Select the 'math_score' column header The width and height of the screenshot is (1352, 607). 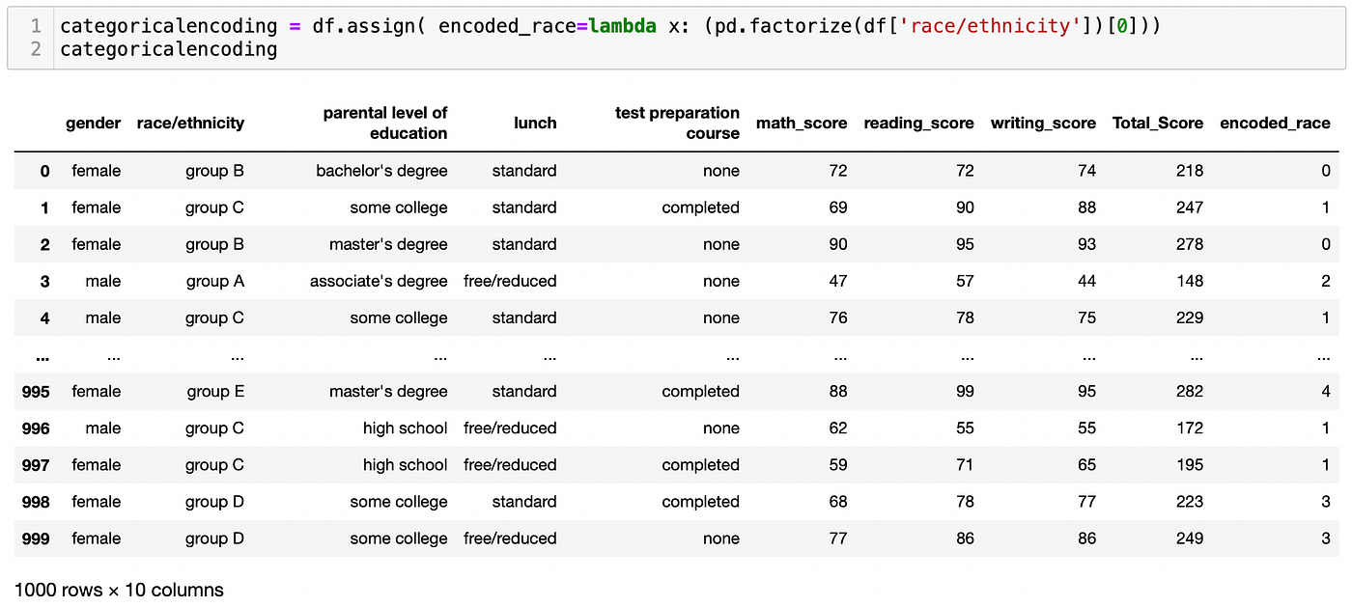click(x=801, y=123)
